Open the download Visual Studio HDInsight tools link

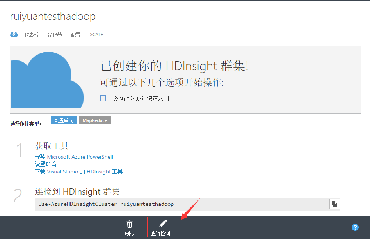pyautogui.click(x=78, y=172)
